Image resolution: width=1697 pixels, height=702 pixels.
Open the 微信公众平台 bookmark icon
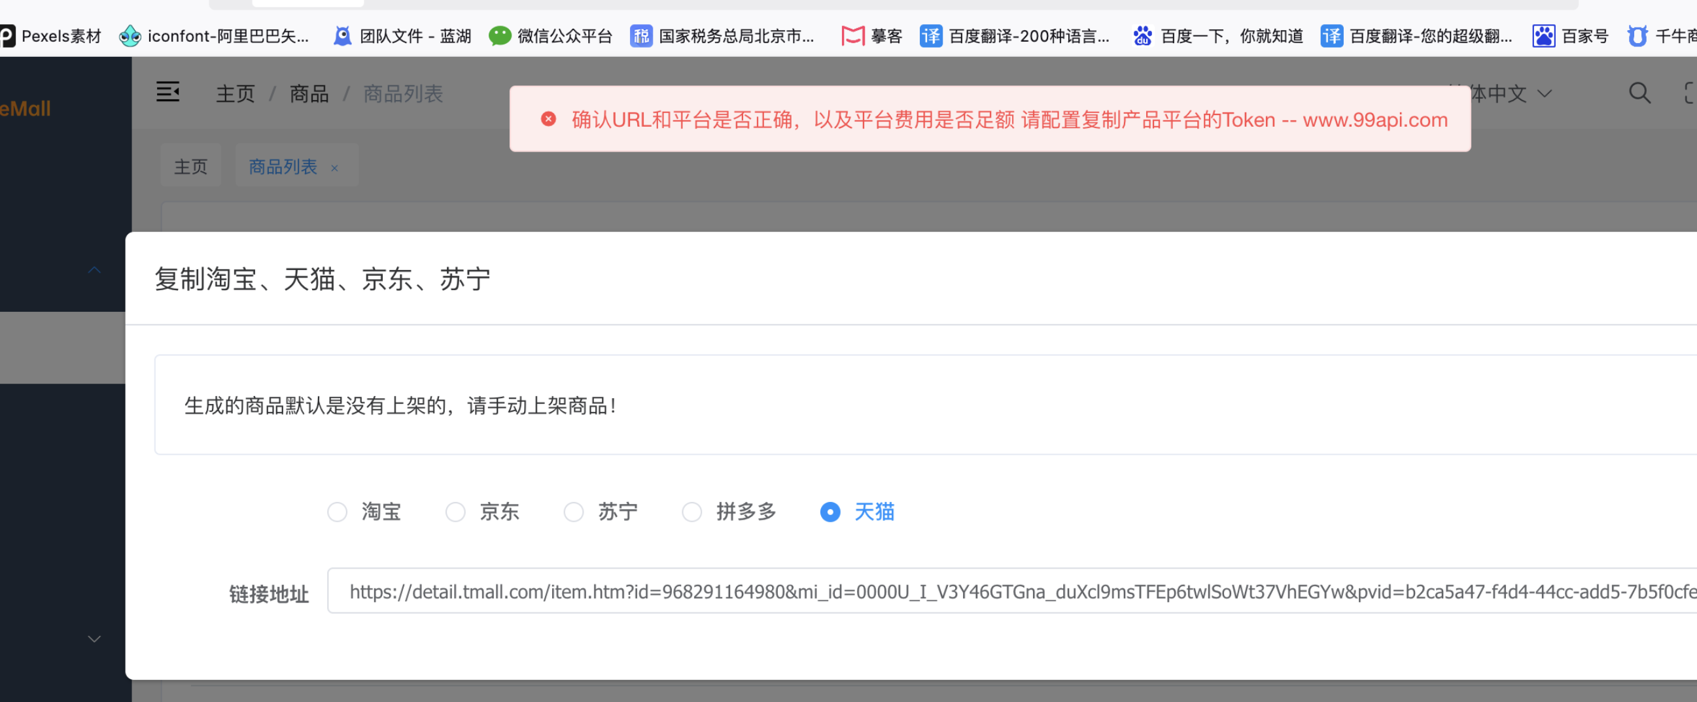point(500,35)
